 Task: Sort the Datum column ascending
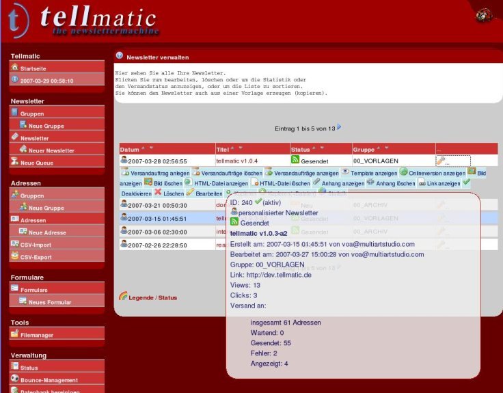coord(143,148)
